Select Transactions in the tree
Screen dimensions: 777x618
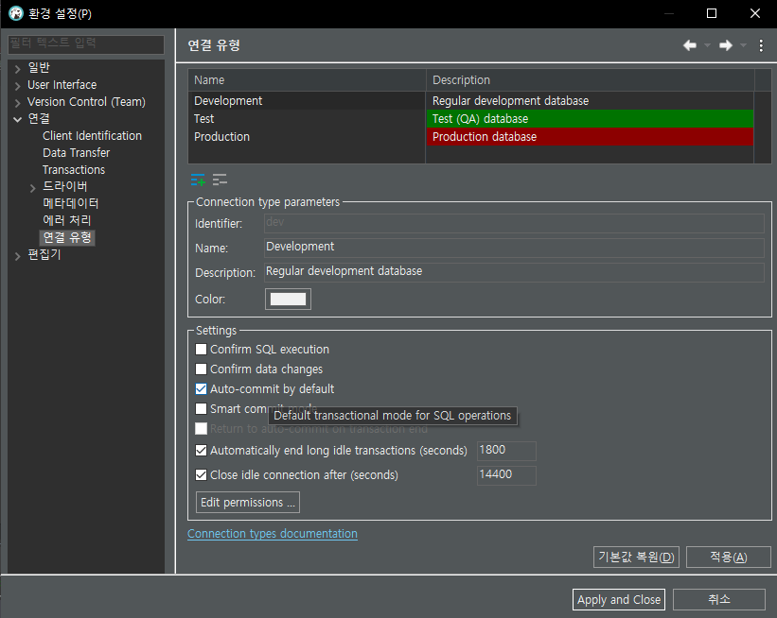[74, 170]
